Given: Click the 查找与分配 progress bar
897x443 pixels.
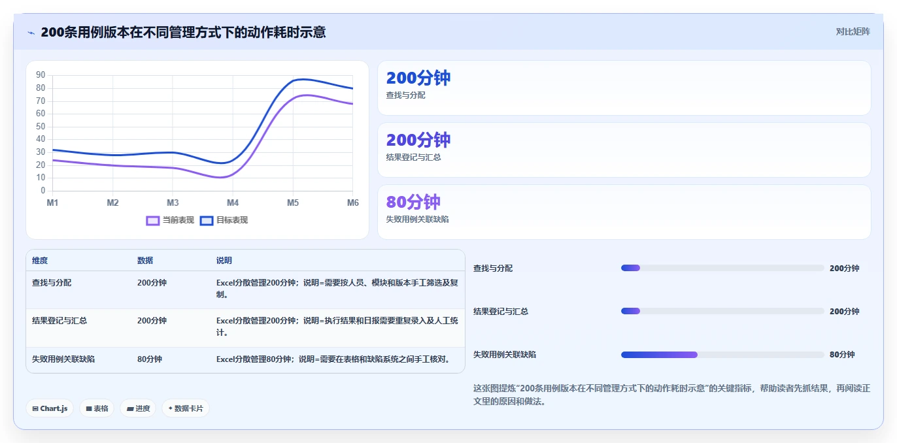Looking at the screenshot, I should [722, 268].
